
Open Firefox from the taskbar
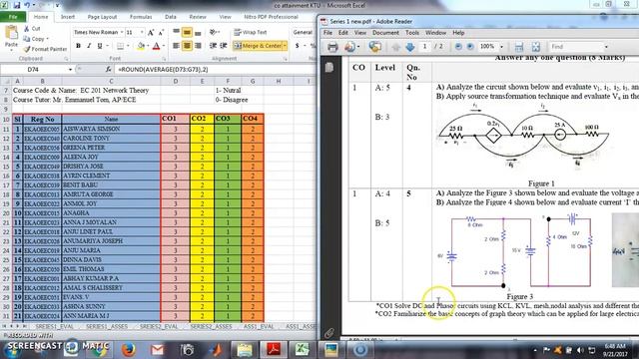(129, 349)
